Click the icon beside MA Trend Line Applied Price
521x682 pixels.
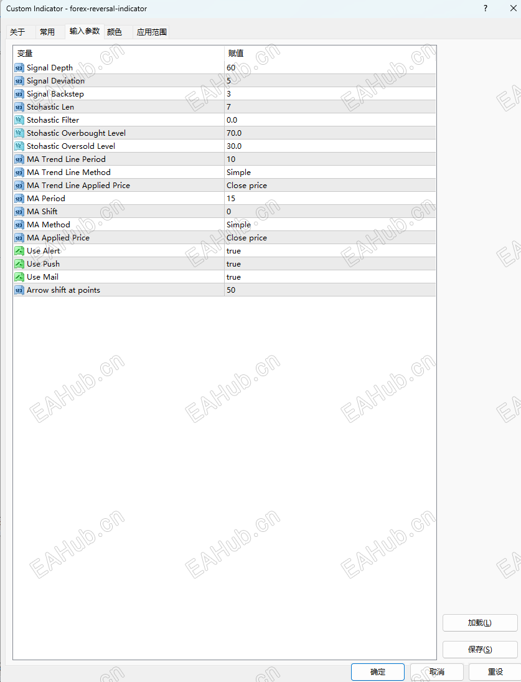coord(19,185)
